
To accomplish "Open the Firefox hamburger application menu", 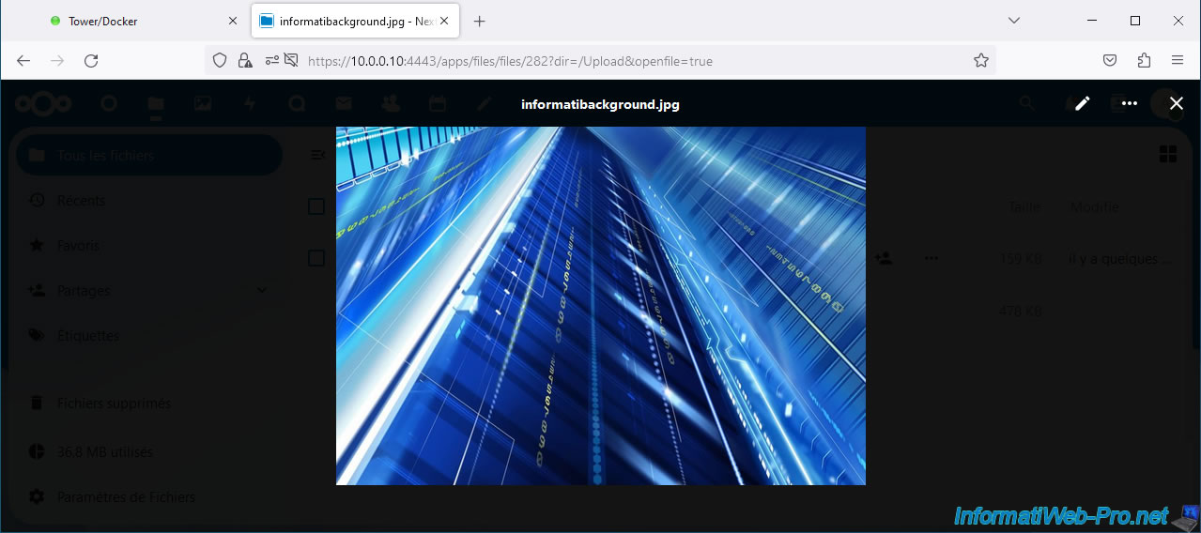I will point(1177,61).
